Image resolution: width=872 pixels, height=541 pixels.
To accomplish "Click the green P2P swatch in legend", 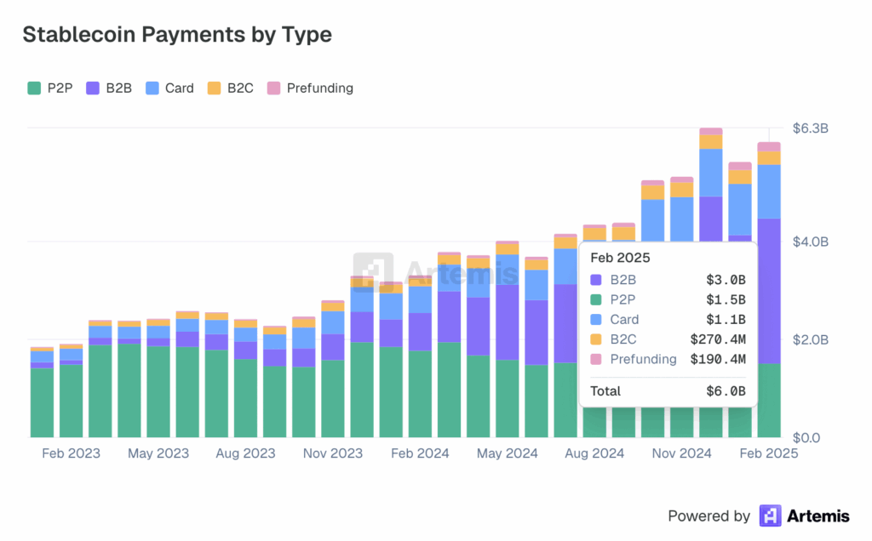I will coord(34,88).
